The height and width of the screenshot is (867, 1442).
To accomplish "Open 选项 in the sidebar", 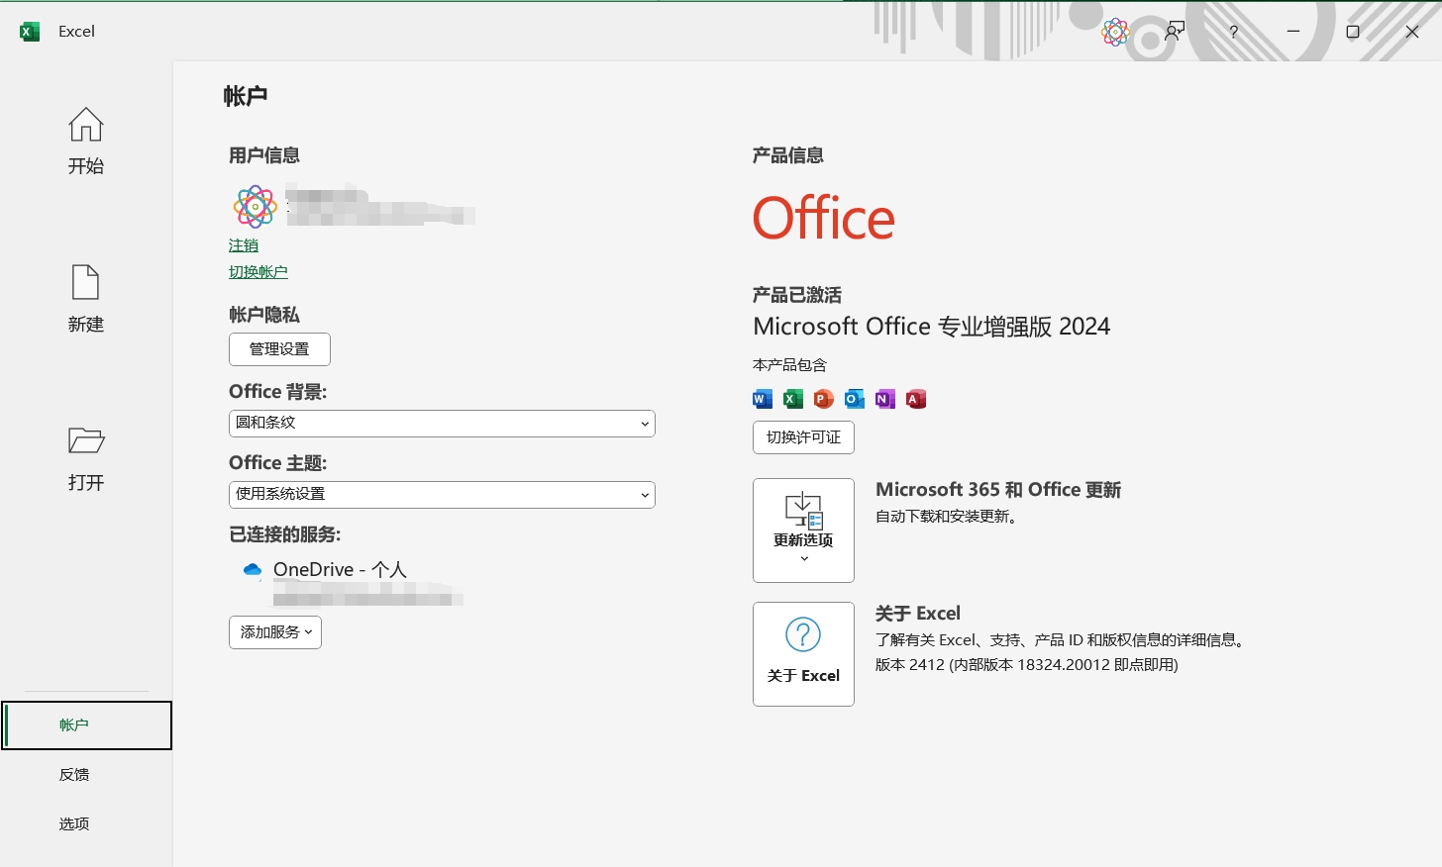I will [x=74, y=824].
